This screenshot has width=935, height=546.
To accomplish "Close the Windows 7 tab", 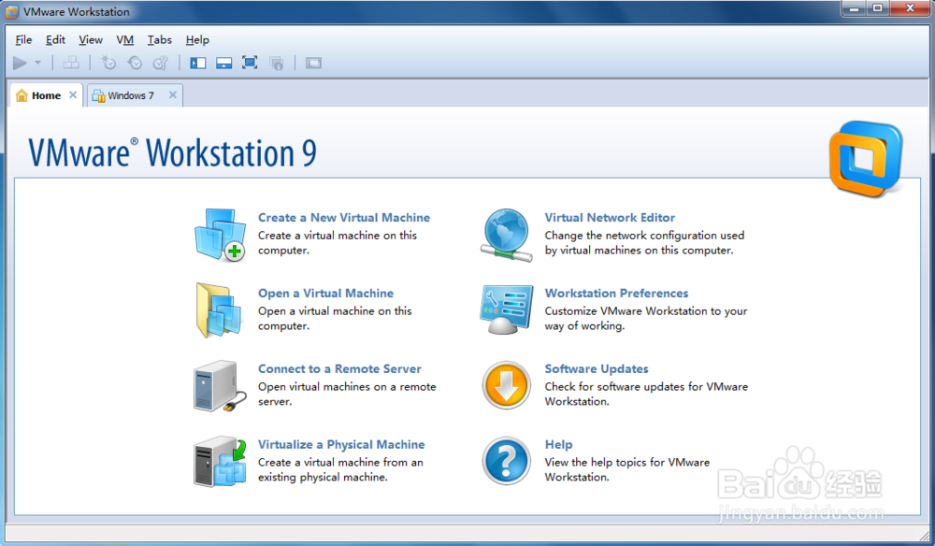I will tap(172, 94).
